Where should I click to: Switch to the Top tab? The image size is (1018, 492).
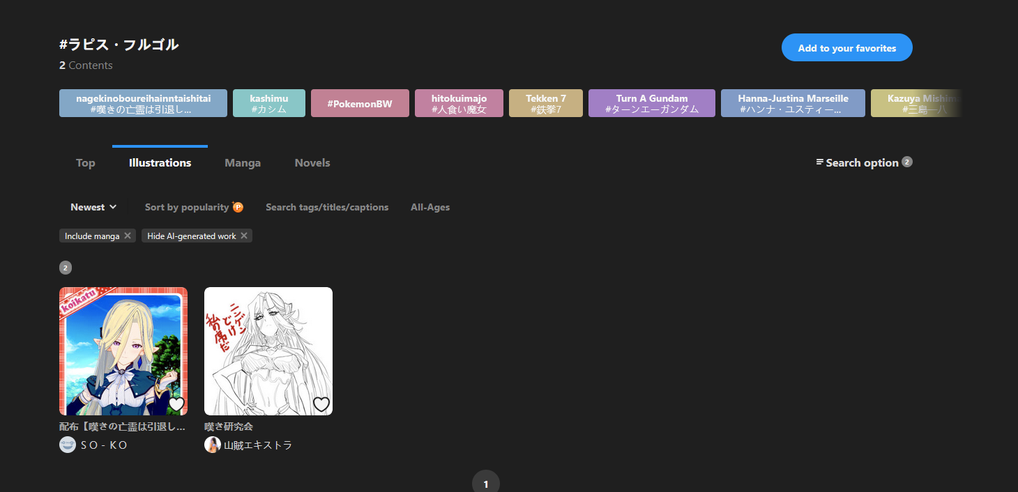point(86,162)
